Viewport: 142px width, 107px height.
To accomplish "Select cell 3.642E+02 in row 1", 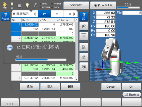I will tap(30, 24).
